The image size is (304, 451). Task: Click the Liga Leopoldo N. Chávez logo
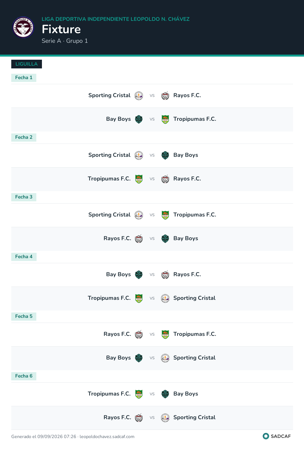pos(23,27)
